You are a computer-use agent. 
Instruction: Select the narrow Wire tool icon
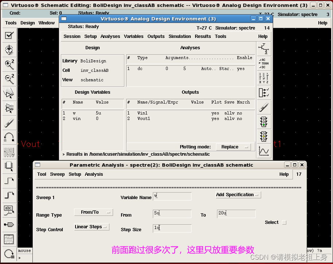click(9, 181)
